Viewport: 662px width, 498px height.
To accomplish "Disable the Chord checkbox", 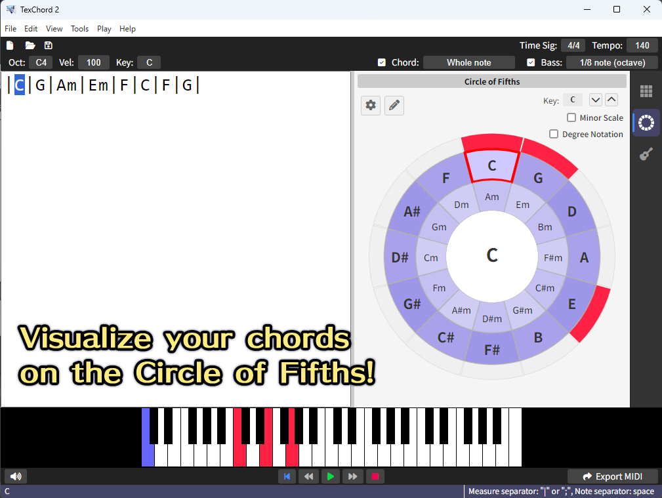I will (x=382, y=62).
